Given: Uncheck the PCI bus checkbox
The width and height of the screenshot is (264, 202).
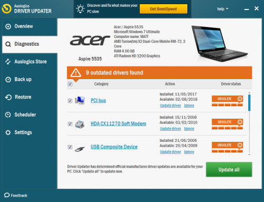Looking at the screenshot, I should (70, 101).
